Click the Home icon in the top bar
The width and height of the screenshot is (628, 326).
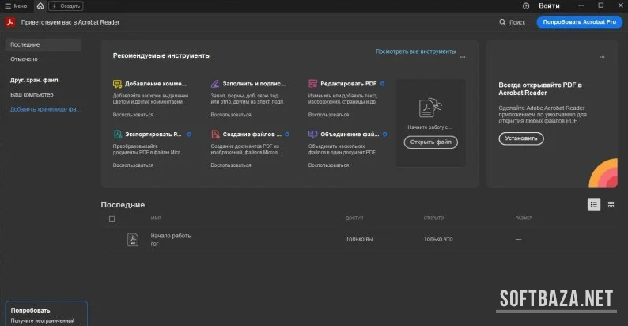[40, 6]
